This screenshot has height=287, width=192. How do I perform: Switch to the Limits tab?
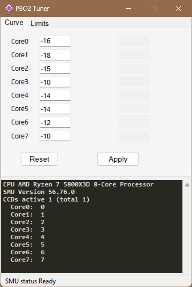pos(40,23)
